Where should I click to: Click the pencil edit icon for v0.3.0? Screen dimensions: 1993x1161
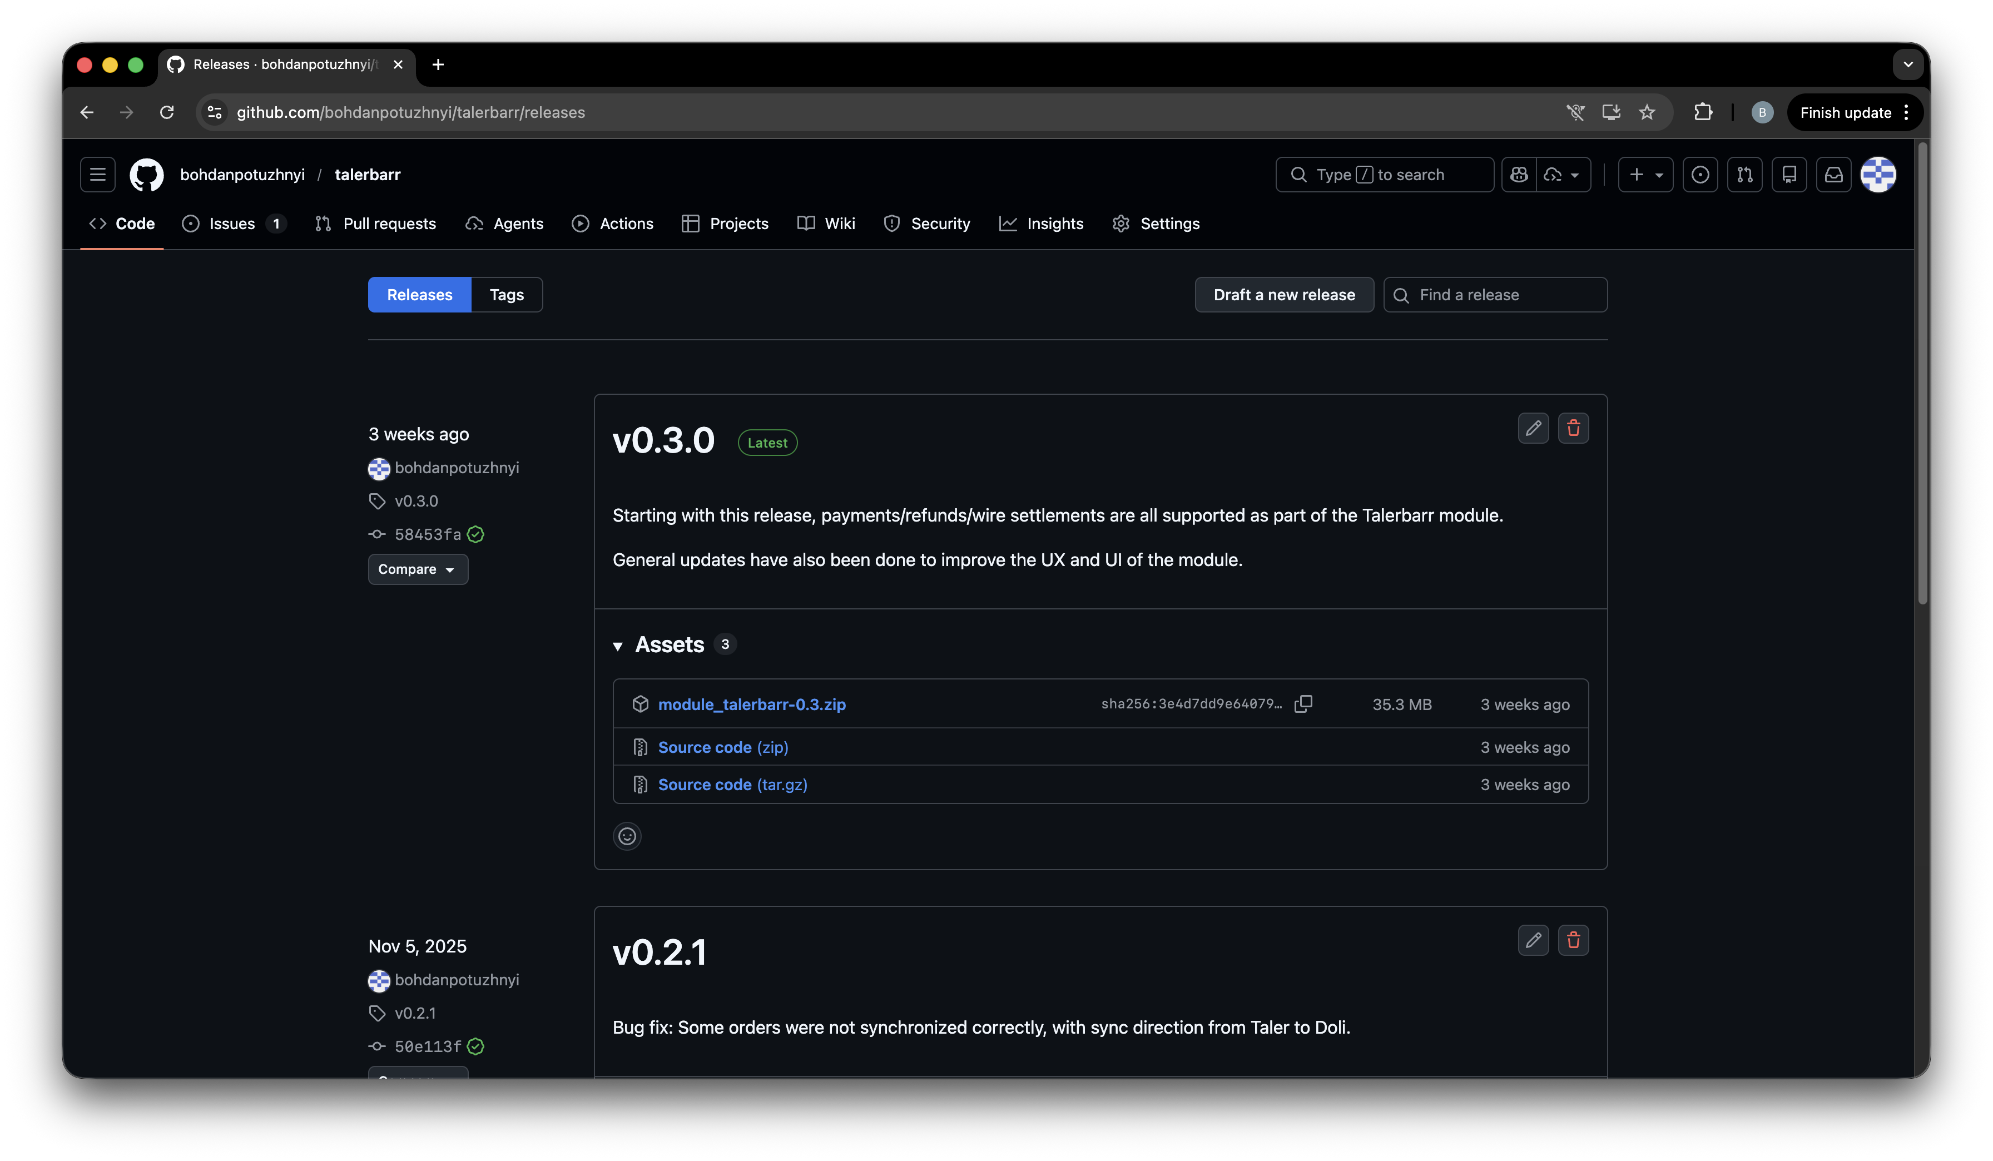tap(1533, 428)
